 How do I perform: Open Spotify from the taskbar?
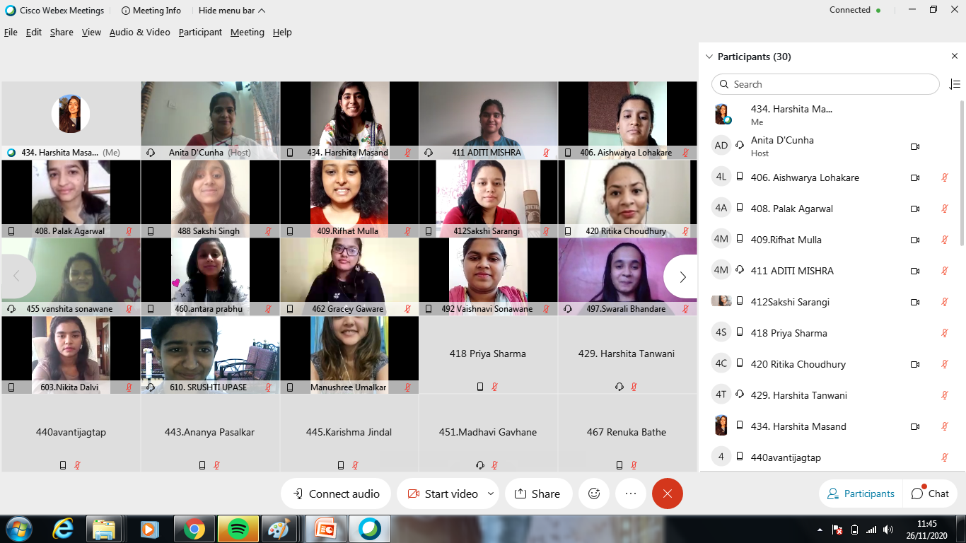(238, 528)
